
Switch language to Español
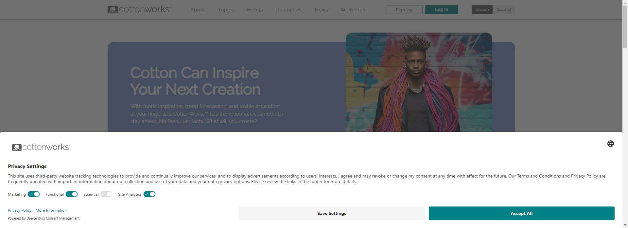pos(504,10)
